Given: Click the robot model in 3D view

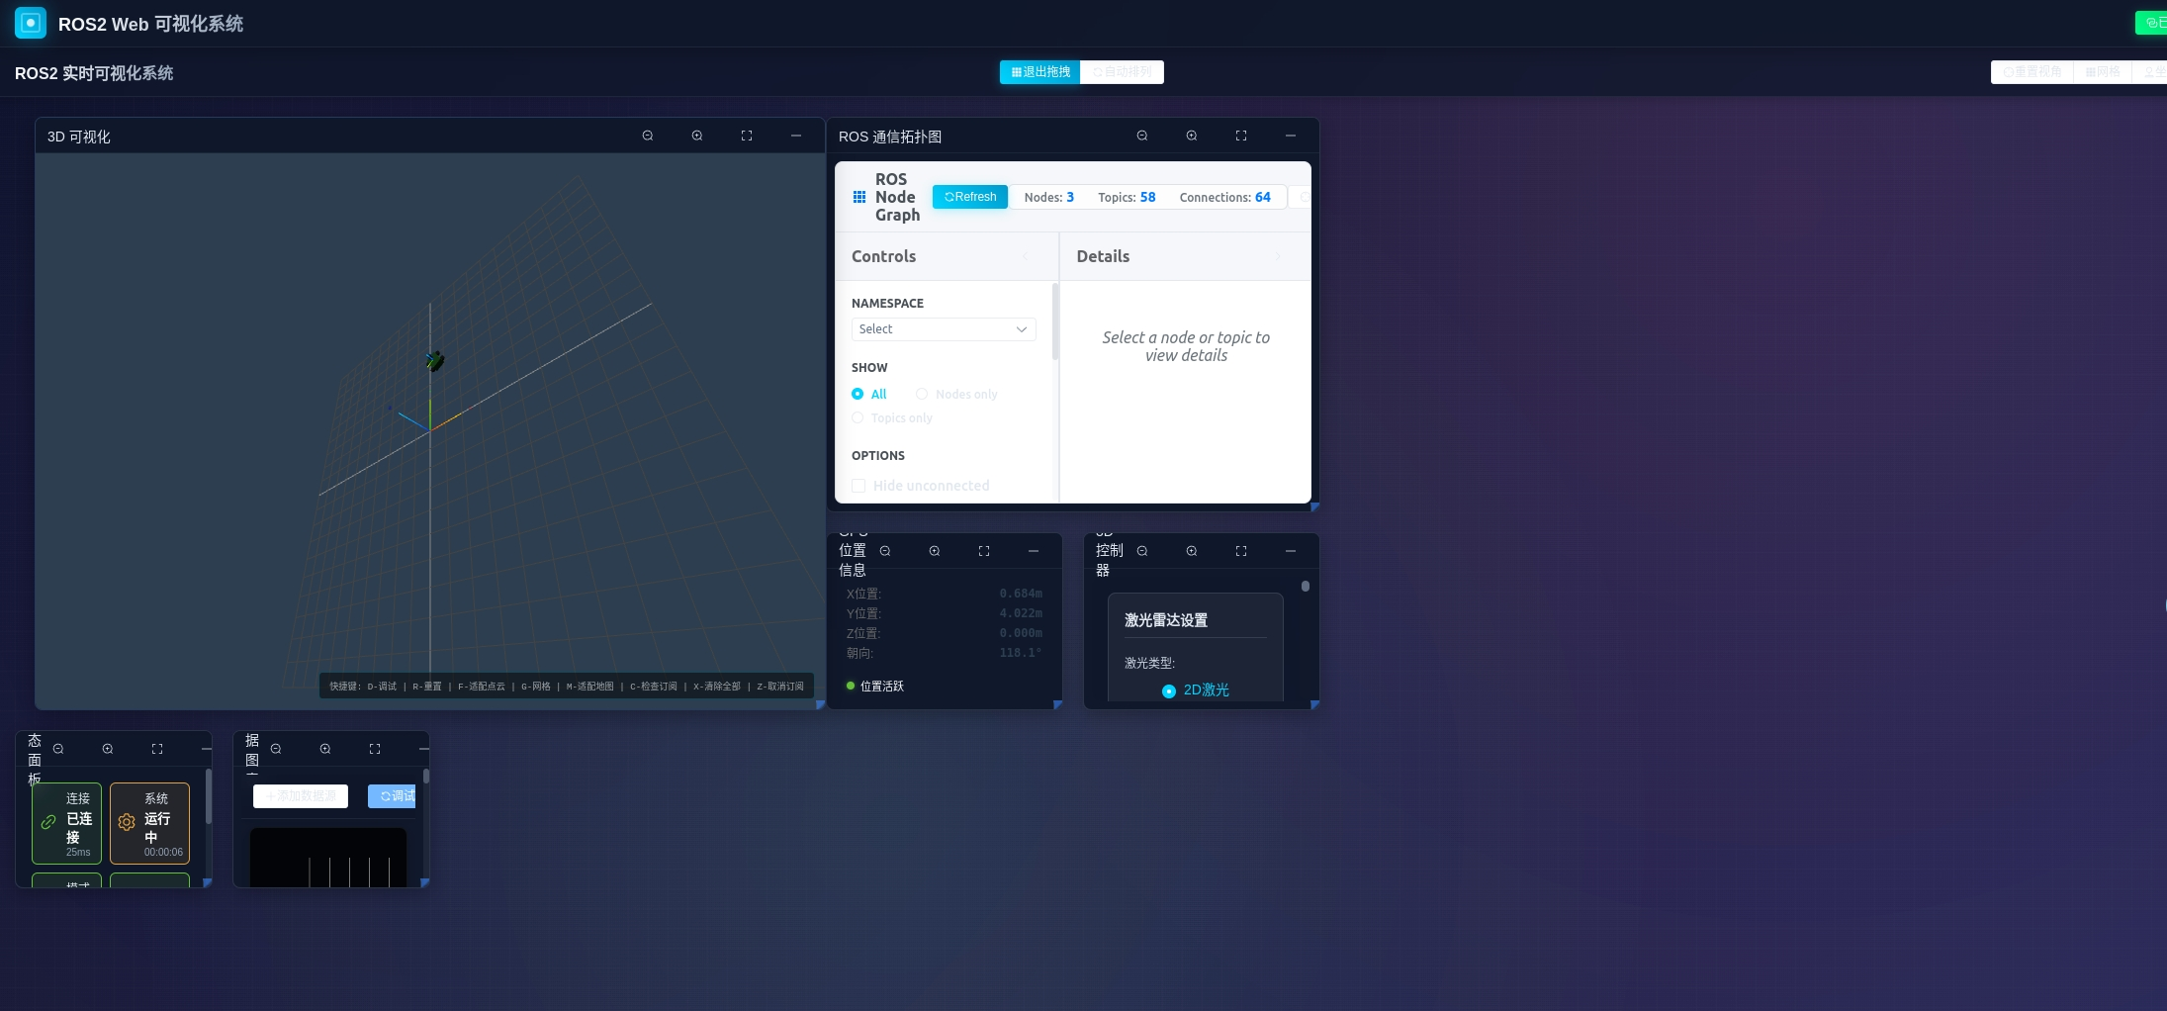Looking at the screenshot, I should pos(434,361).
